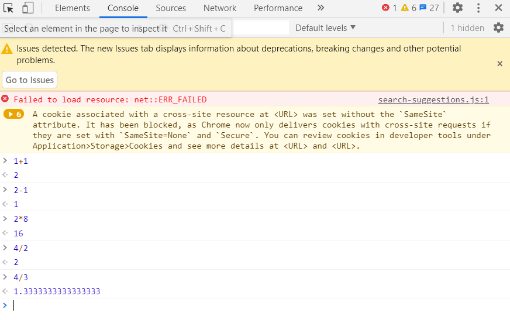Screen dimensions: 510x320
Task: Click the blue prompt chevron icon
Action: pos(5,305)
